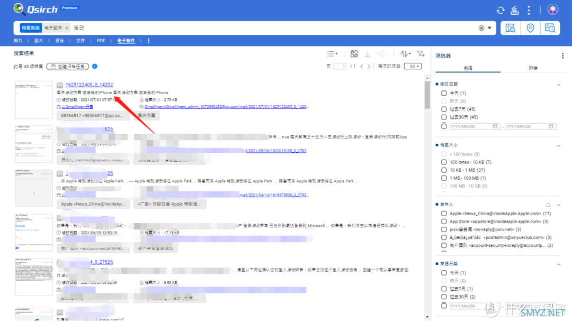This screenshot has width=572, height=323.
Task: Click the info icon beside archive task
Action: click(x=95, y=66)
